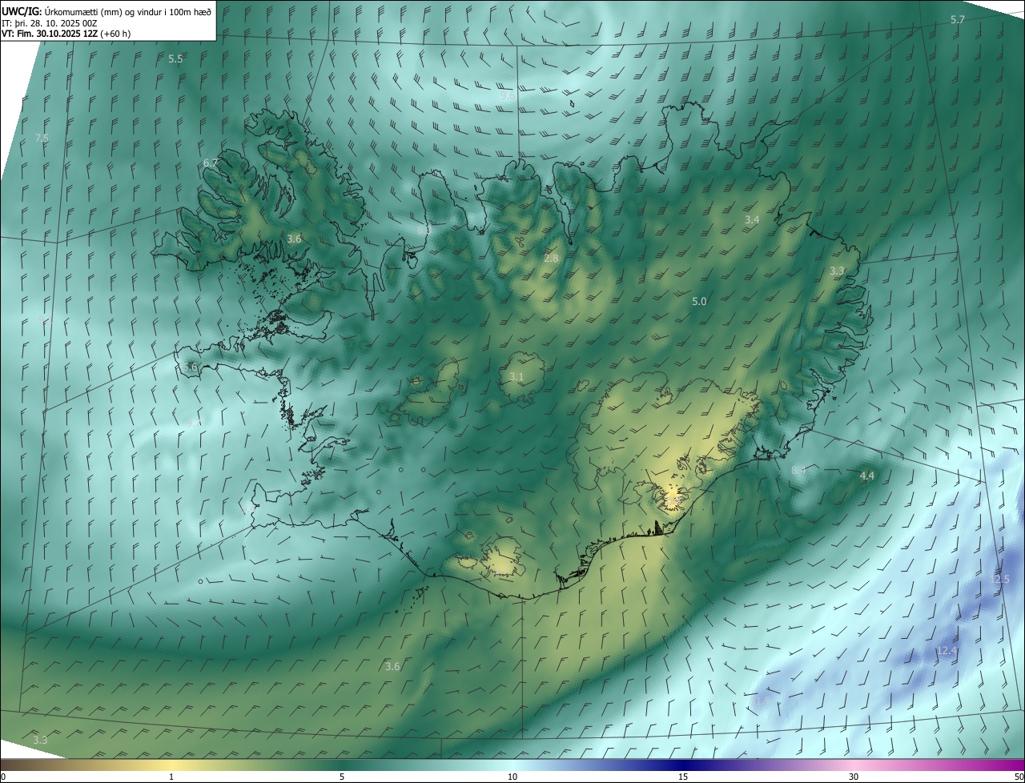The width and height of the screenshot is (1025, 783).
Task: Click the 3.6 value on the Westfjords
Action: coord(294,239)
